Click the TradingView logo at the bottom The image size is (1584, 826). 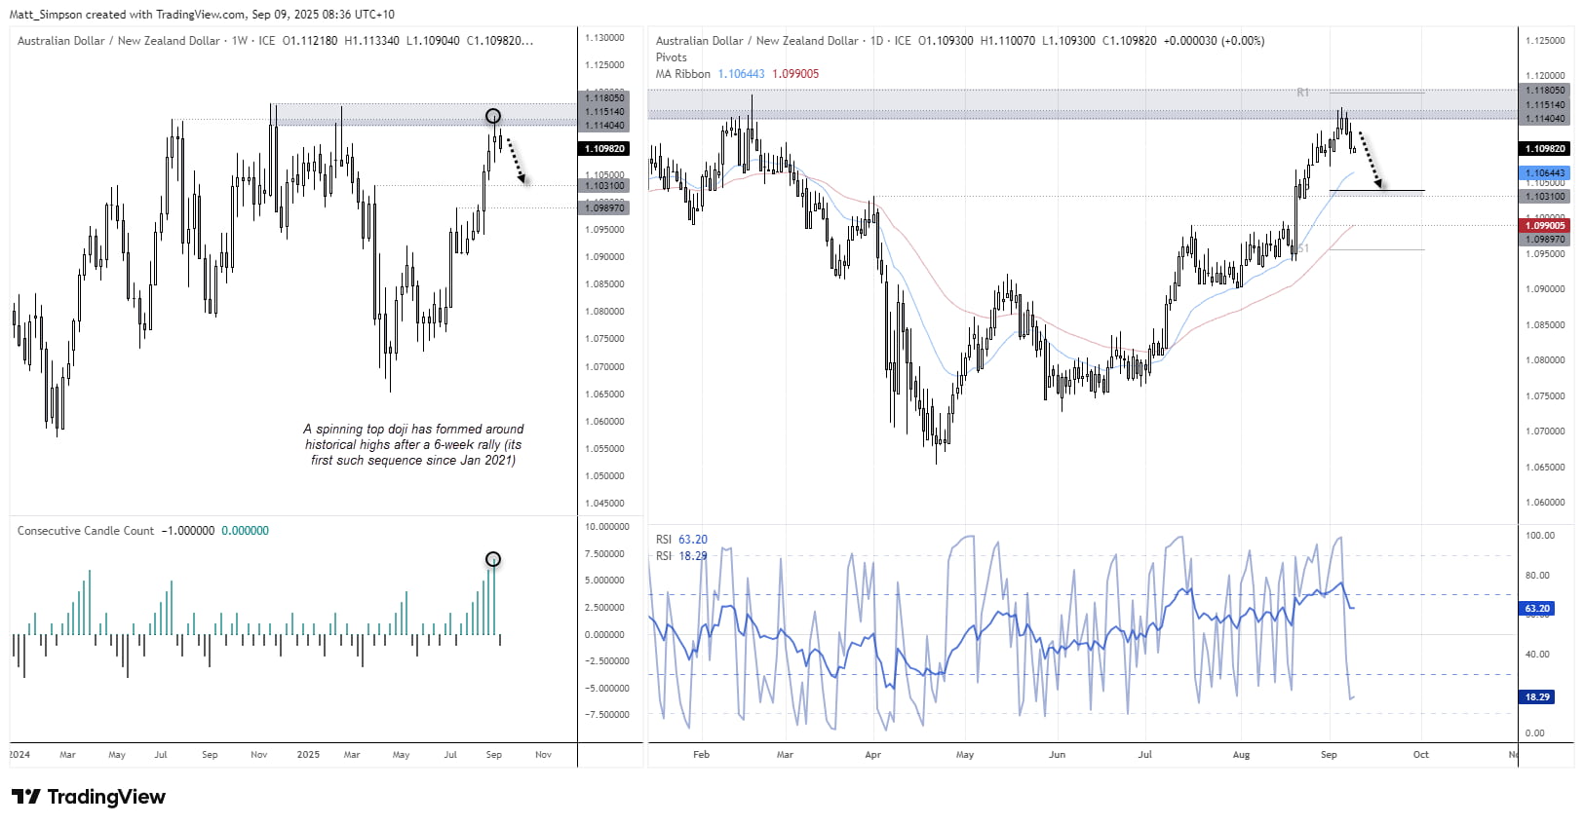(89, 797)
